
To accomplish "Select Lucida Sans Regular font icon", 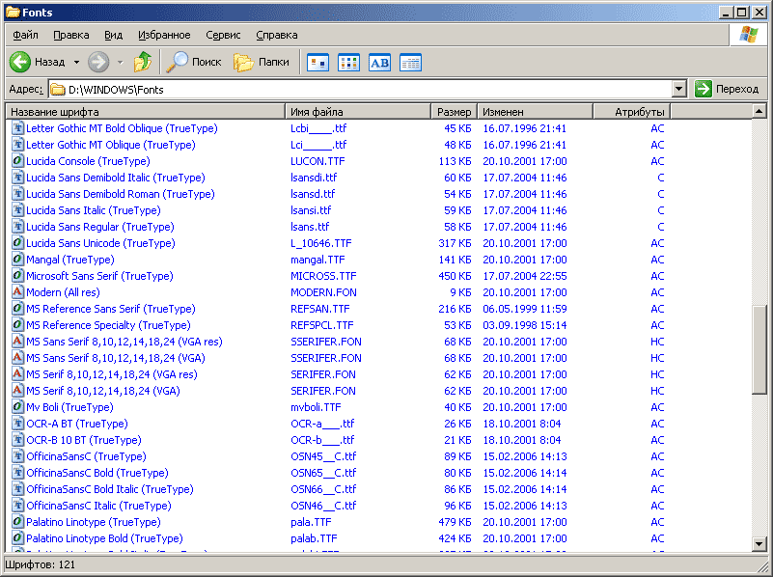I will 17,227.
